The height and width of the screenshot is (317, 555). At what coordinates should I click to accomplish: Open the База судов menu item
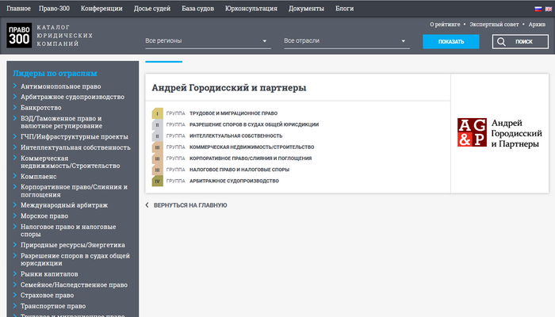click(198, 9)
